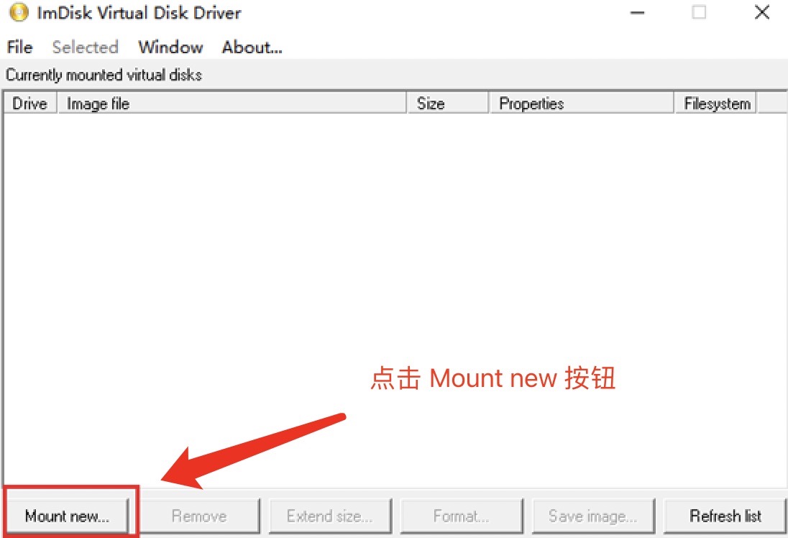Sort list by Image file column header
788x538 pixels.
coord(232,104)
